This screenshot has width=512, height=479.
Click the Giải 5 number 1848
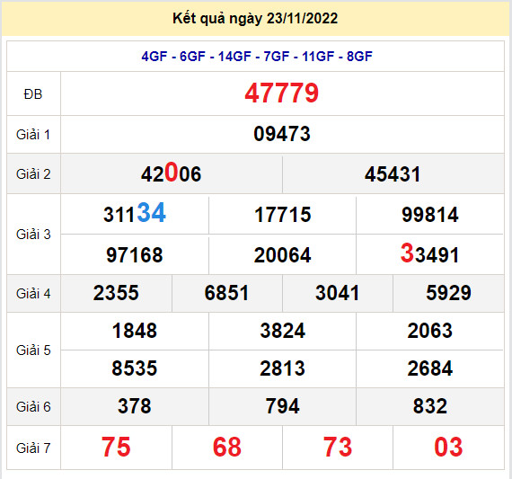[x=135, y=331]
